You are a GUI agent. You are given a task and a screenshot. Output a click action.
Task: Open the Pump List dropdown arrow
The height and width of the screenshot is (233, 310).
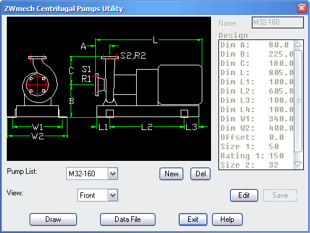tap(113, 174)
